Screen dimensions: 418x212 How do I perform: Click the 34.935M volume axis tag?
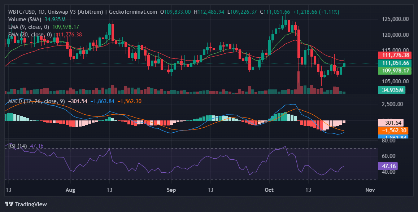(x=391, y=90)
